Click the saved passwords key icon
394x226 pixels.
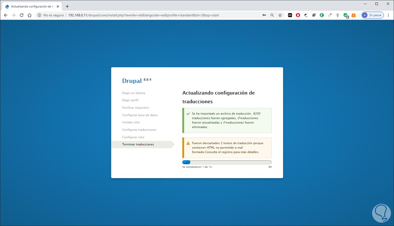tap(264, 15)
